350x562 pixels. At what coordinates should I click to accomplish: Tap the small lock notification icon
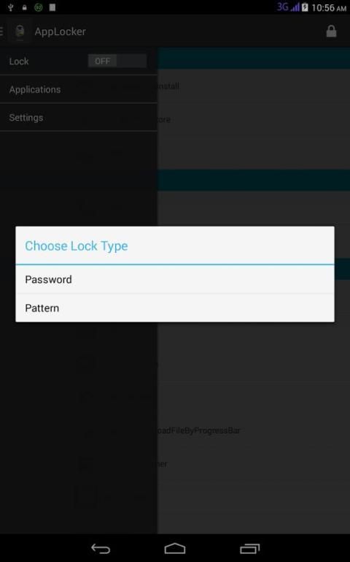24,7
